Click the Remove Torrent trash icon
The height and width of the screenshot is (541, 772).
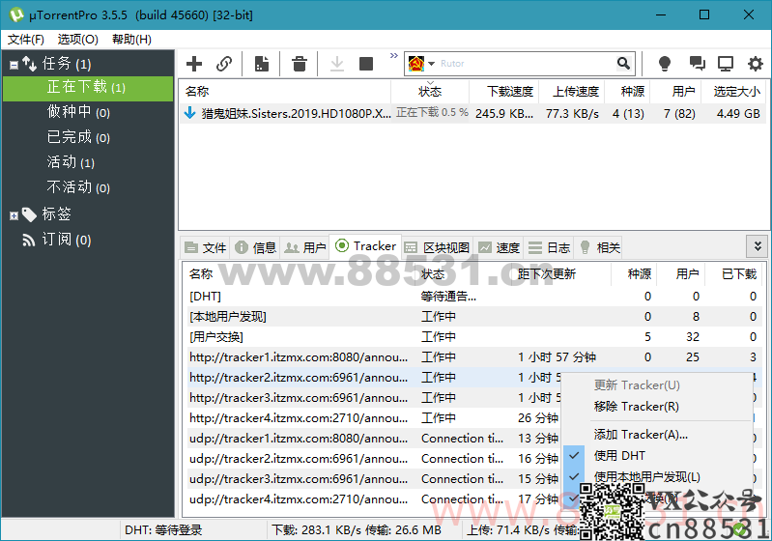[x=300, y=64]
